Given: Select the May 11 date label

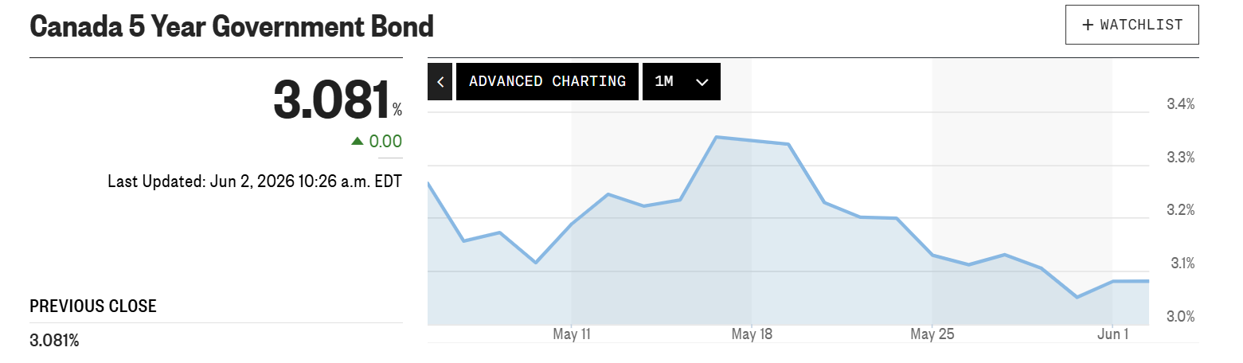Looking at the screenshot, I should click(572, 333).
